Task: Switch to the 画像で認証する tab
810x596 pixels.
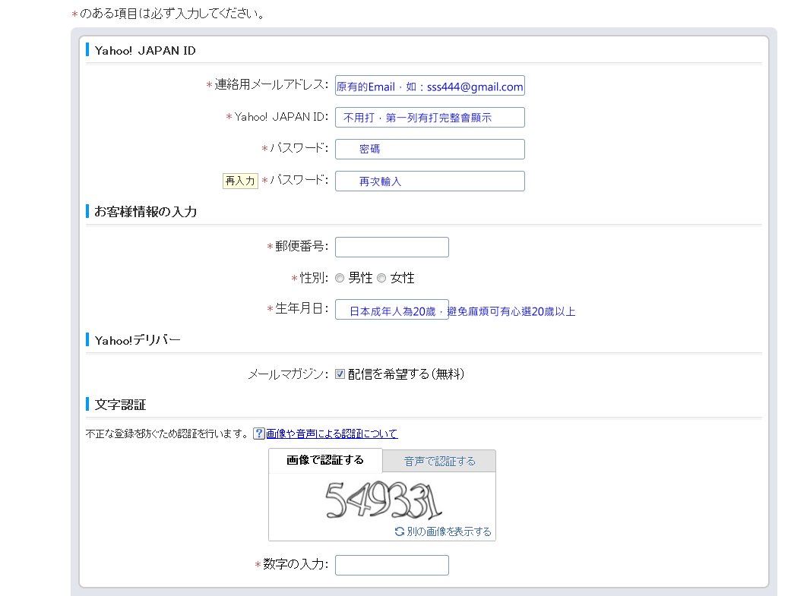Action: point(325,461)
